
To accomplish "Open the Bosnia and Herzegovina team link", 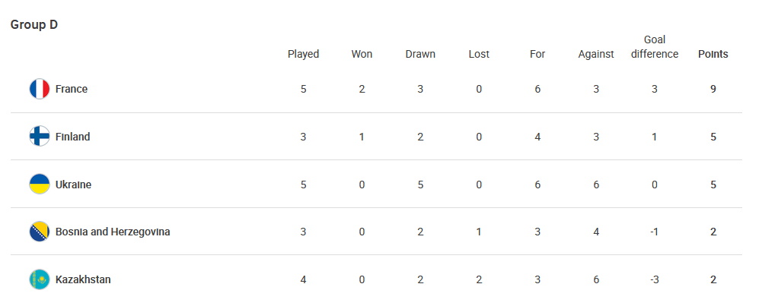I will [113, 232].
